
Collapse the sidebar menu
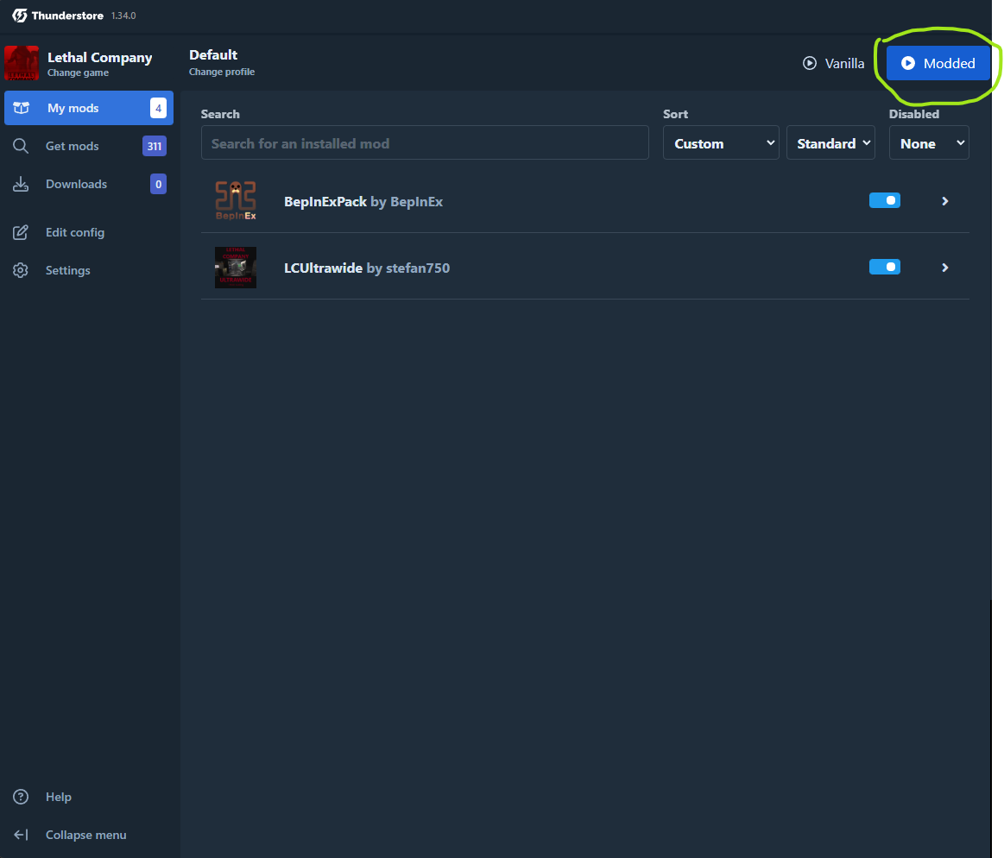(x=89, y=835)
